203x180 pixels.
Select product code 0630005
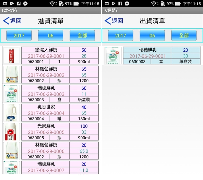35,138
